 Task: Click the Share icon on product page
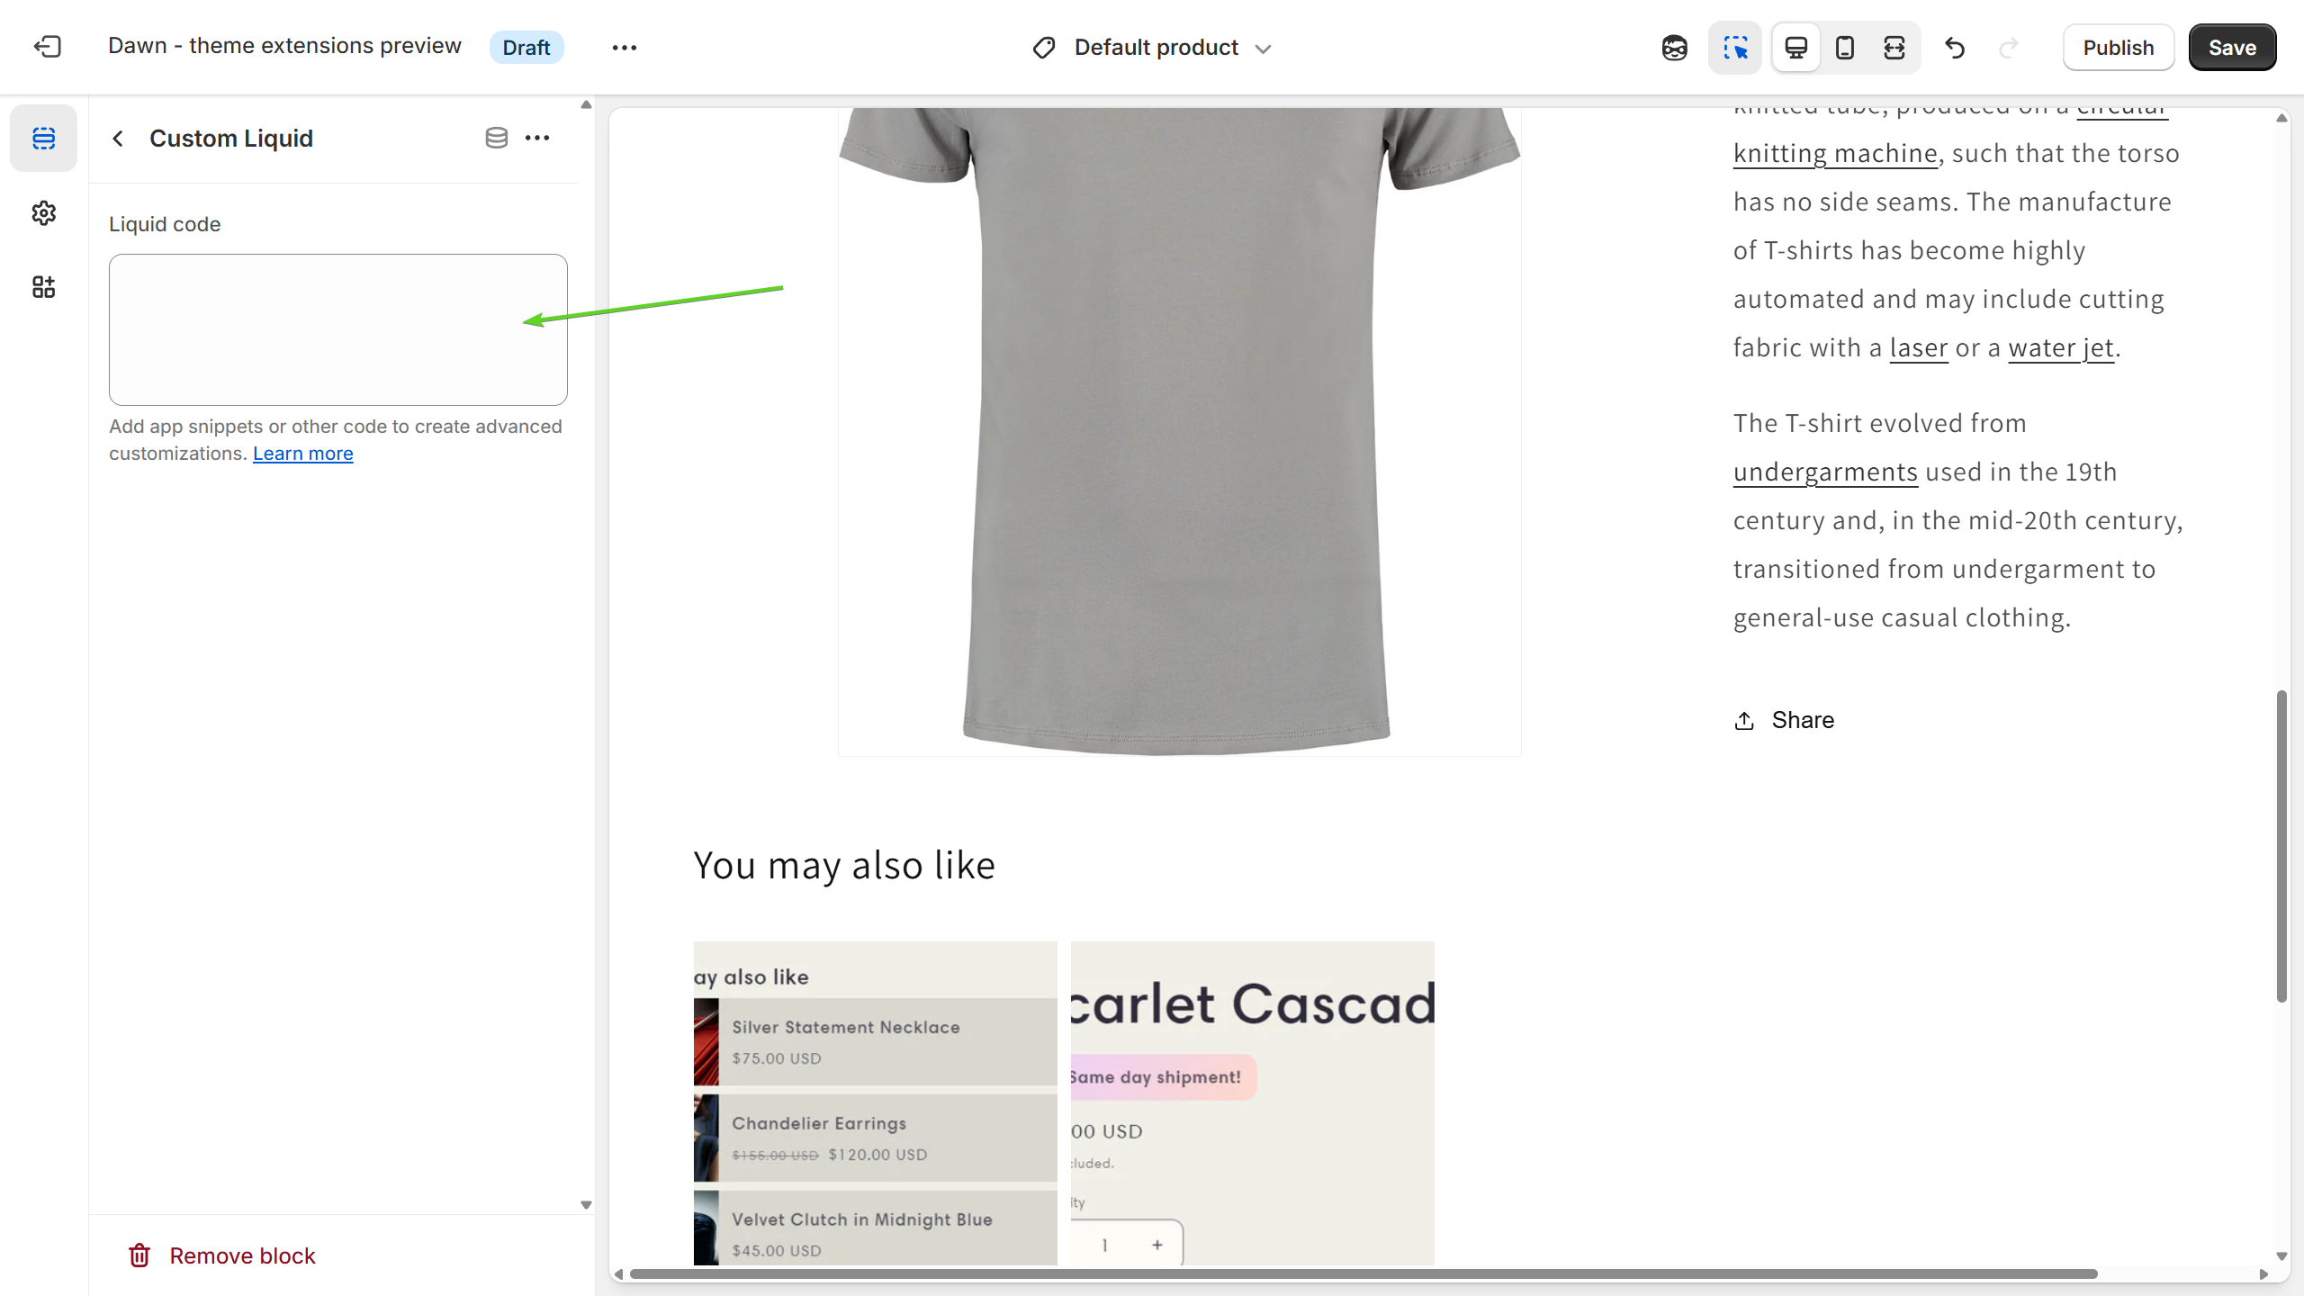[1744, 720]
